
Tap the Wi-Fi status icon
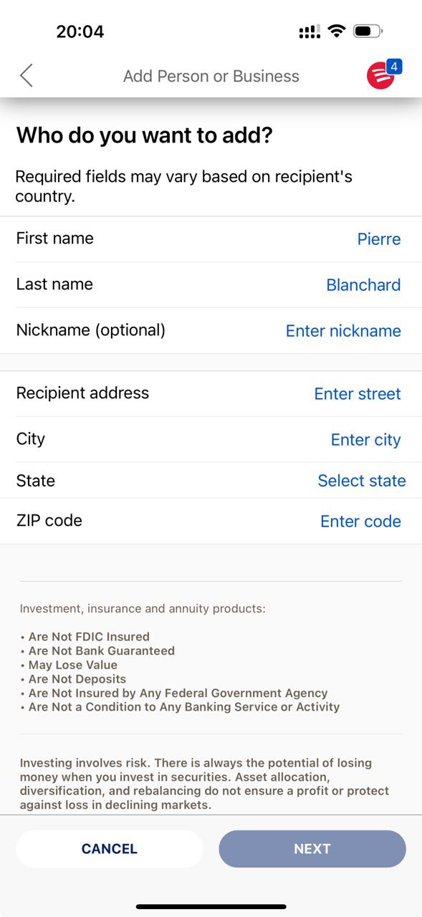tap(335, 31)
